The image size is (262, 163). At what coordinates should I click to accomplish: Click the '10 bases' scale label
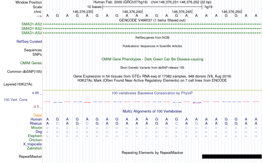pos(94,7)
